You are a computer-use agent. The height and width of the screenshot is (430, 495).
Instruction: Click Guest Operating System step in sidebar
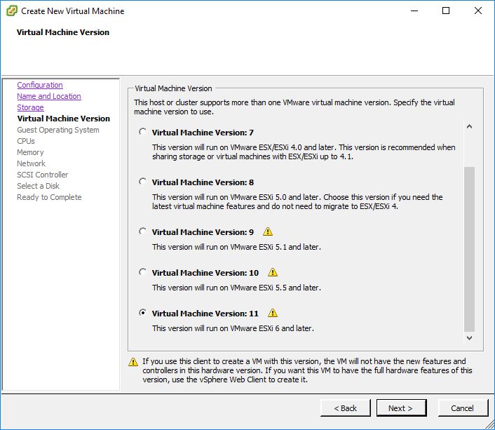58,130
